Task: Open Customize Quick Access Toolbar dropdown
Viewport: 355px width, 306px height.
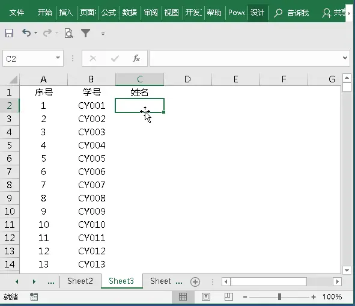Action: click(103, 34)
